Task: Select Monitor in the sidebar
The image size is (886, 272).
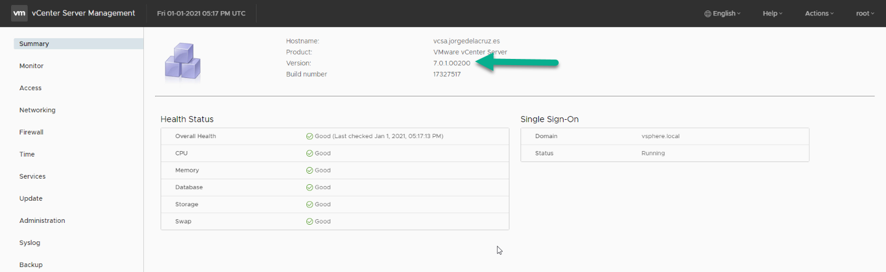Action: [x=31, y=66]
